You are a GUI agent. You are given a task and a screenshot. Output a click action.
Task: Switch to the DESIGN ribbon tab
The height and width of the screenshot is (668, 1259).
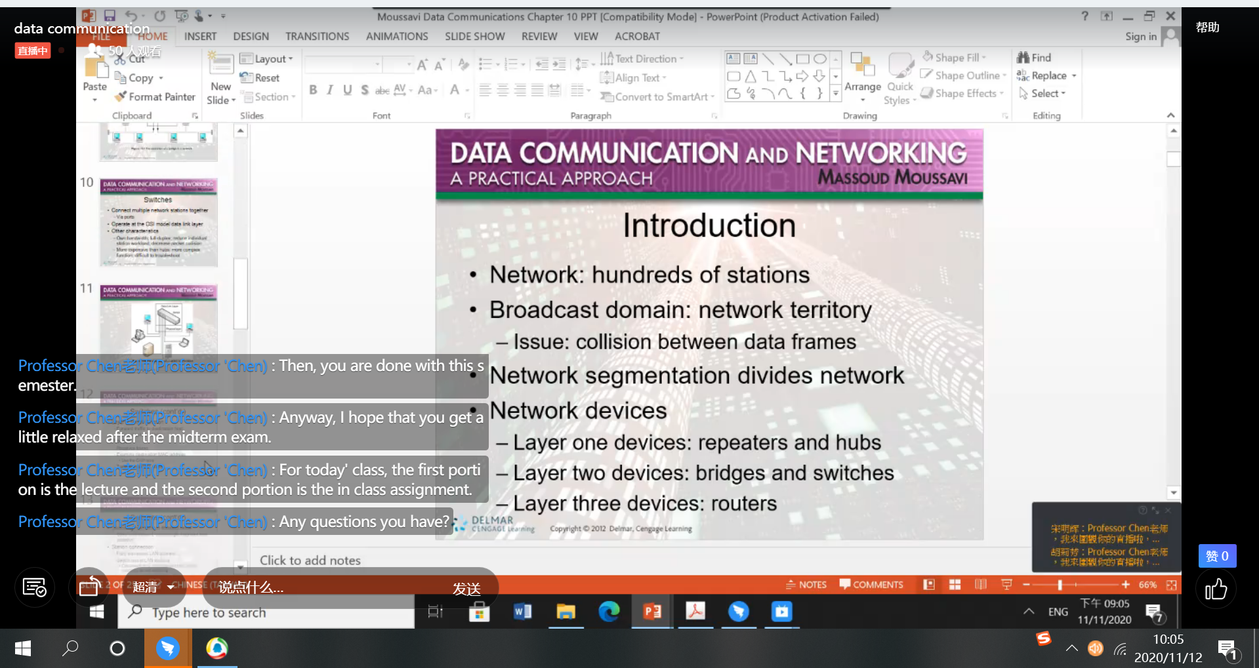click(x=251, y=37)
